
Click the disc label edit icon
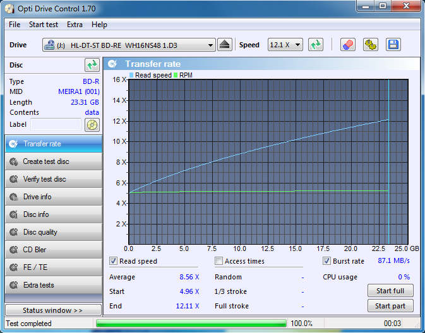tap(92, 125)
